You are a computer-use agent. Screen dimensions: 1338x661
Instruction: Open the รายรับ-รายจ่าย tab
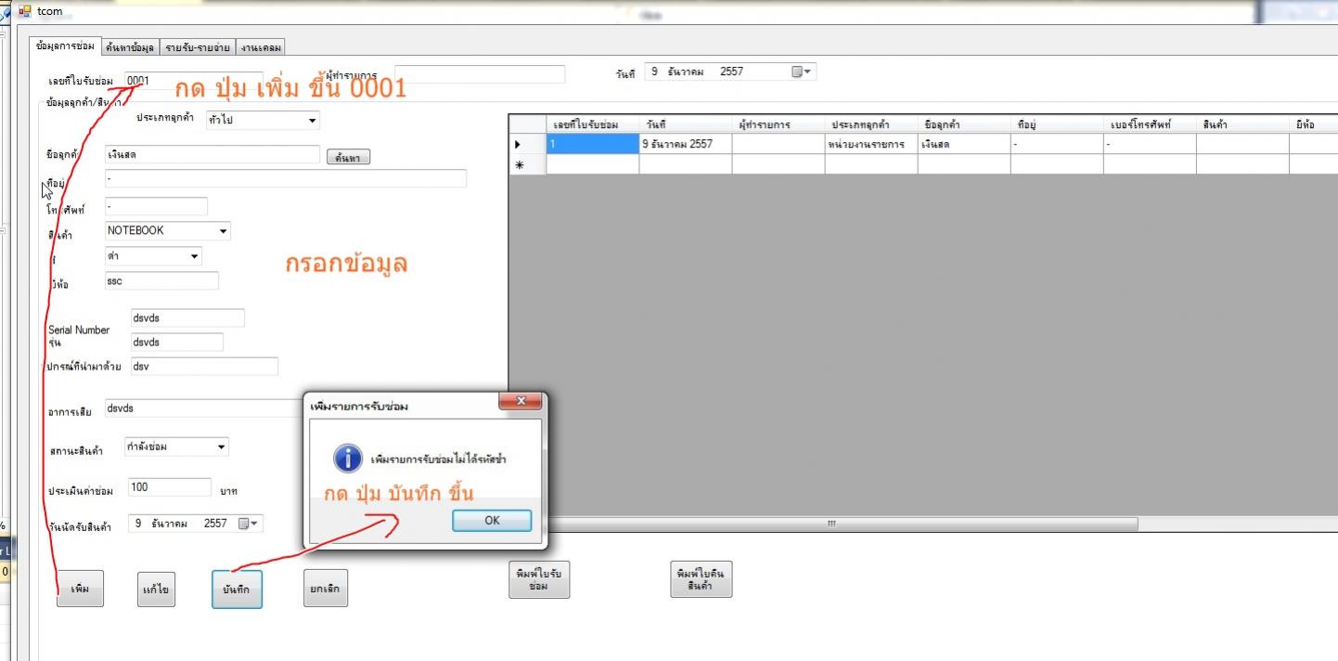(x=198, y=46)
